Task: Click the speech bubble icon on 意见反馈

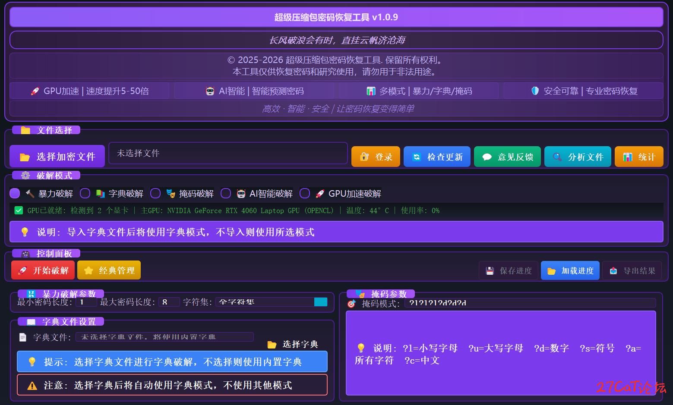Action: (x=487, y=157)
